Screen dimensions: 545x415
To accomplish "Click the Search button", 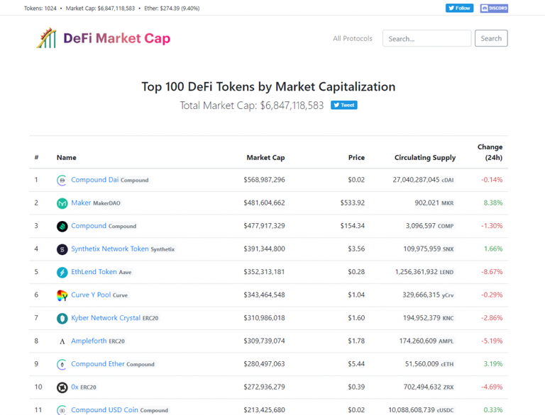I will (491, 38).
